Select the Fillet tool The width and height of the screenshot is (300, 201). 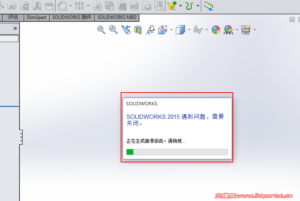(62, 6)
